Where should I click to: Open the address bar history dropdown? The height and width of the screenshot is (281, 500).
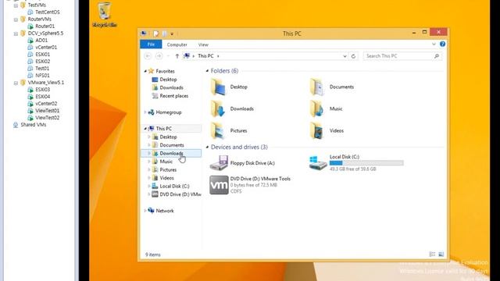click(345, 56)
